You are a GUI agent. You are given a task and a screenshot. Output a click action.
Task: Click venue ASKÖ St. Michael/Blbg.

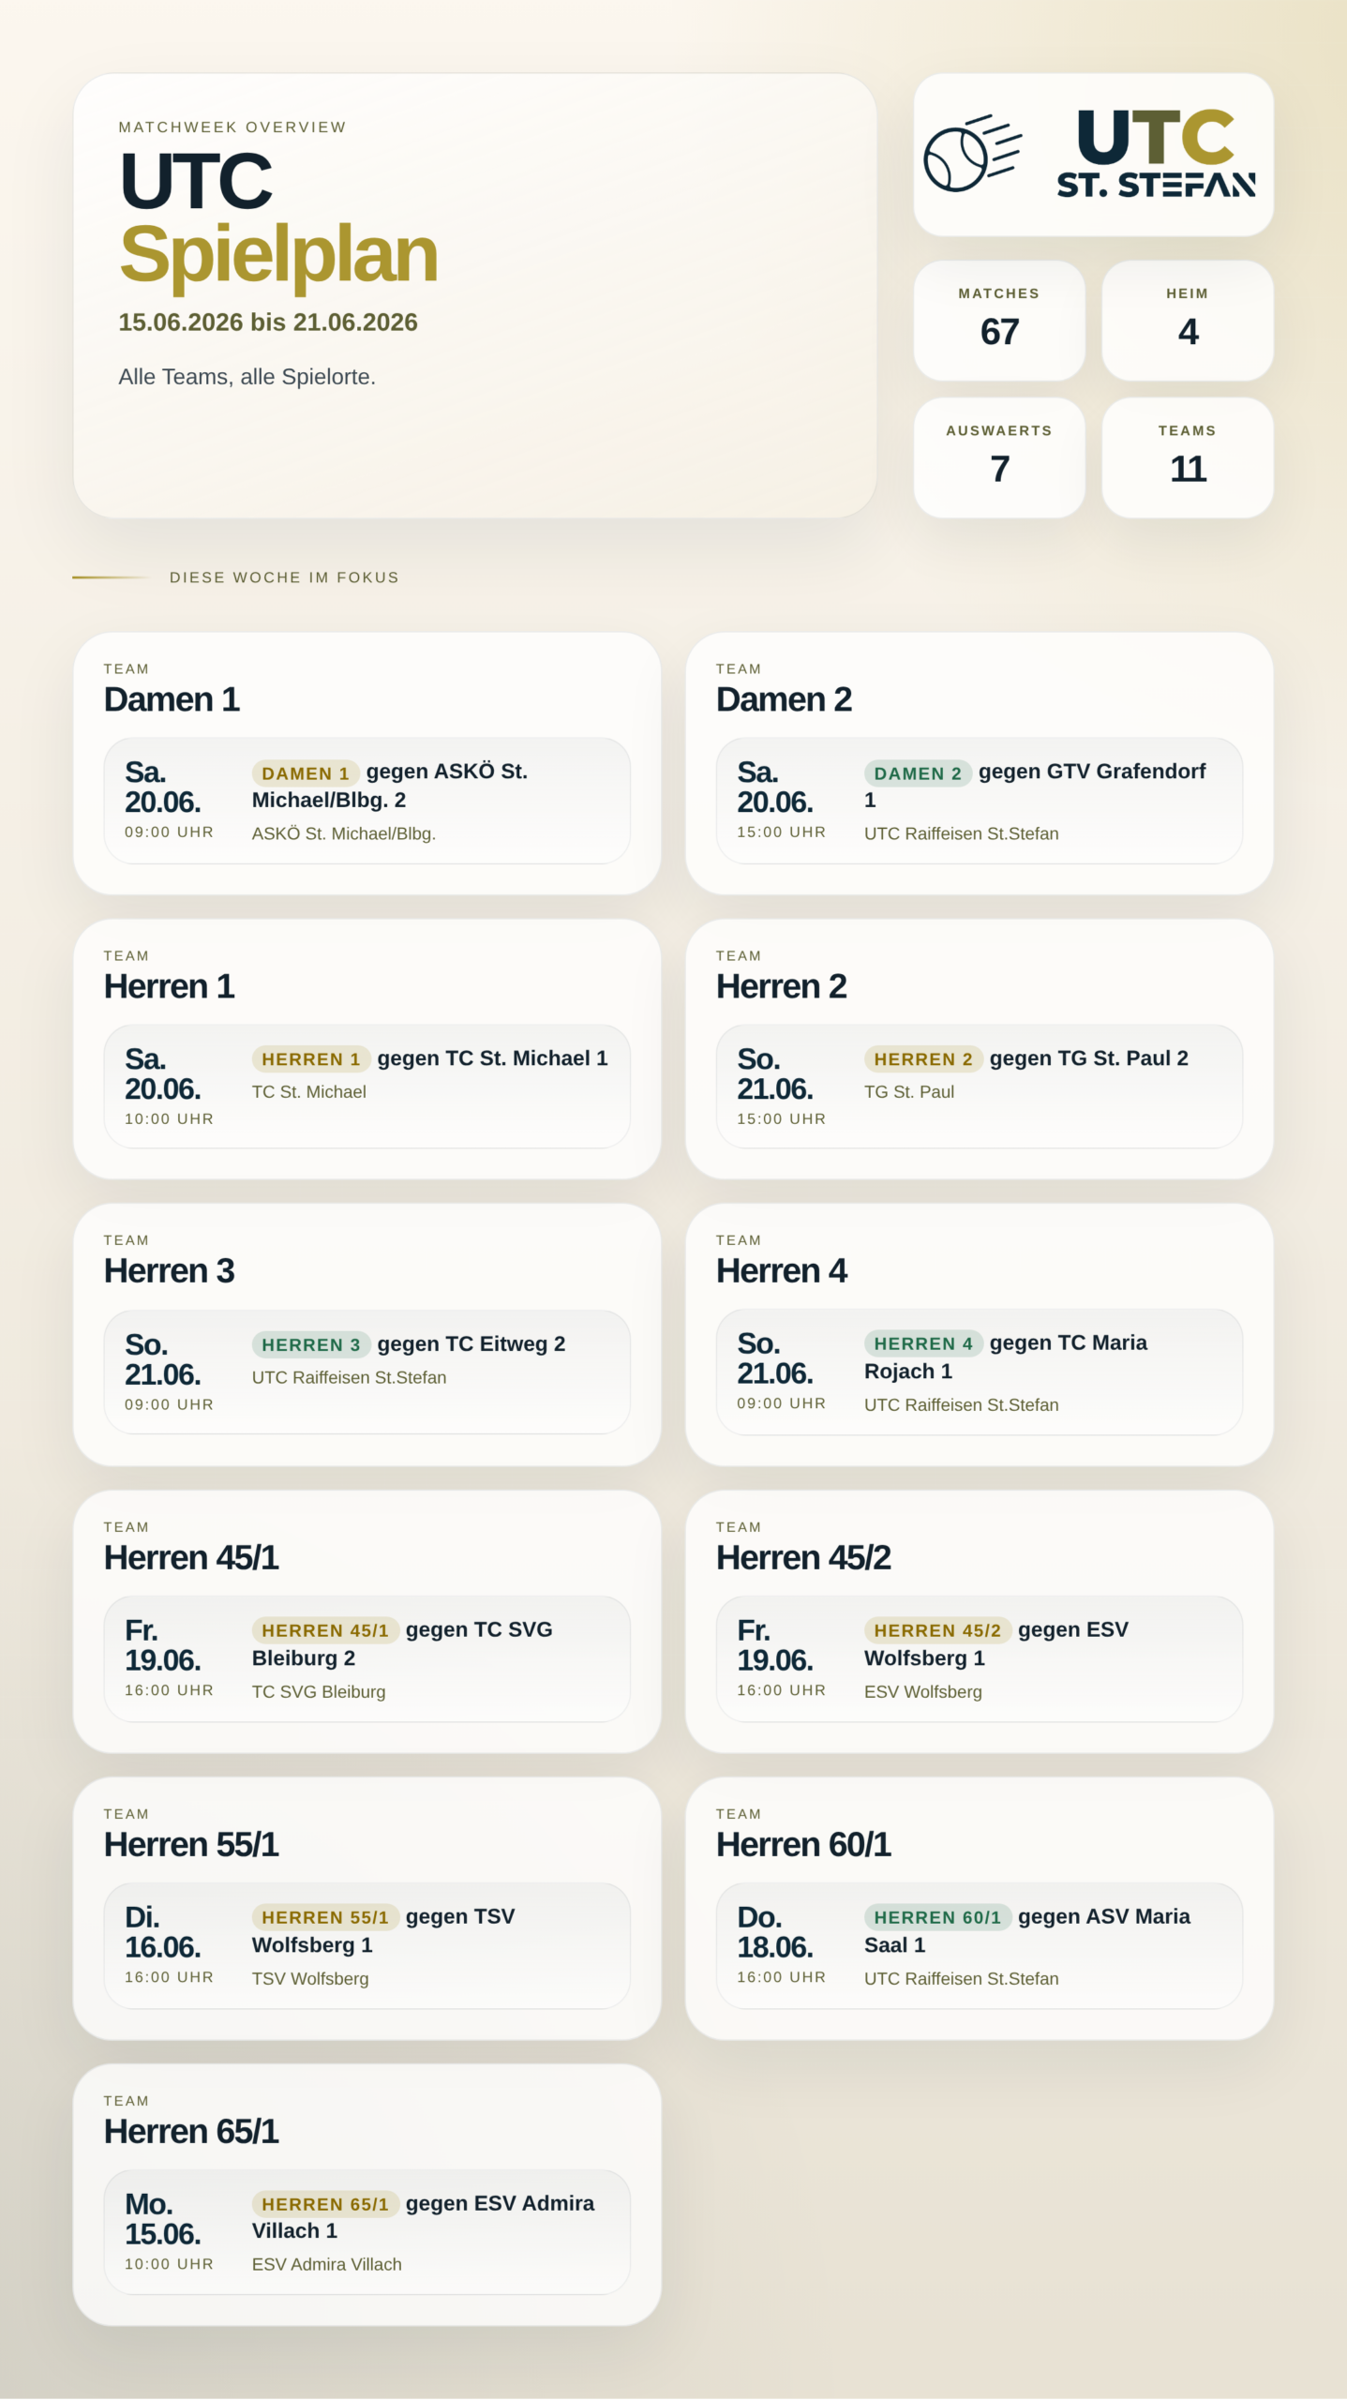tap(344, 833)
